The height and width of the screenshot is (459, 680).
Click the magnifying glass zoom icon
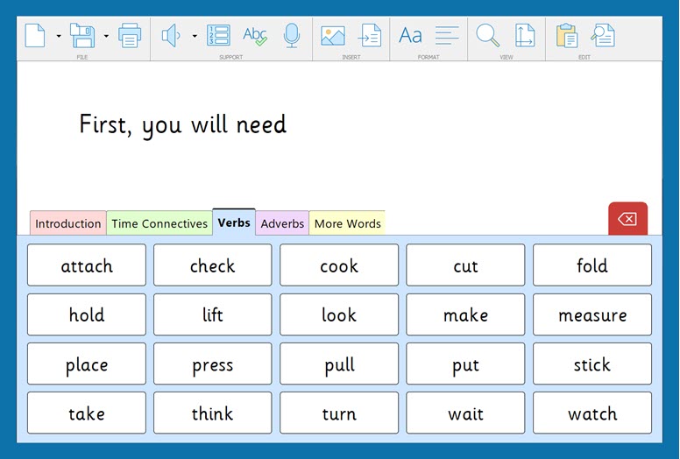click(x=488, y=35)
